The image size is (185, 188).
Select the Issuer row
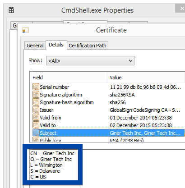tap(107, 110)
